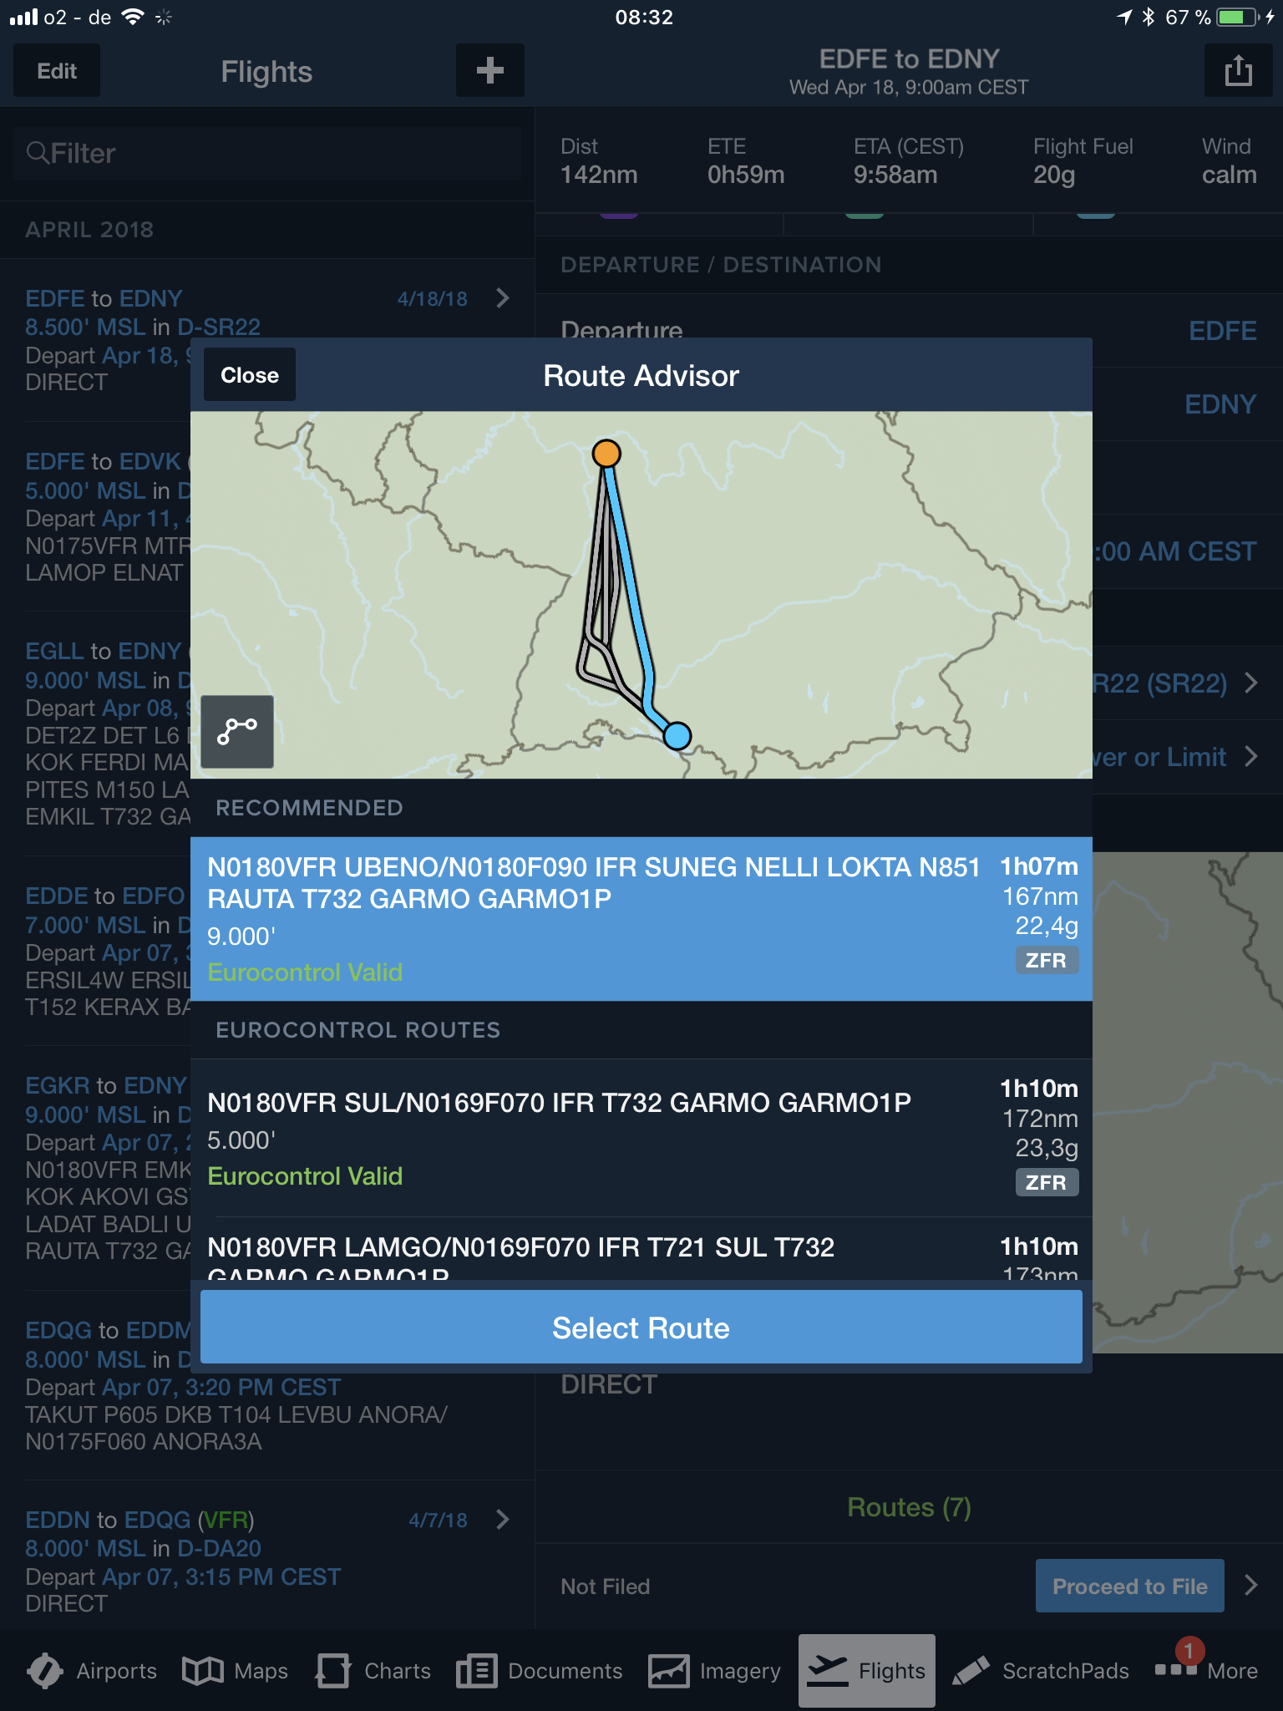
Task: Tap the Wi-Fi icon in status bar
Action: pos(133,18)
